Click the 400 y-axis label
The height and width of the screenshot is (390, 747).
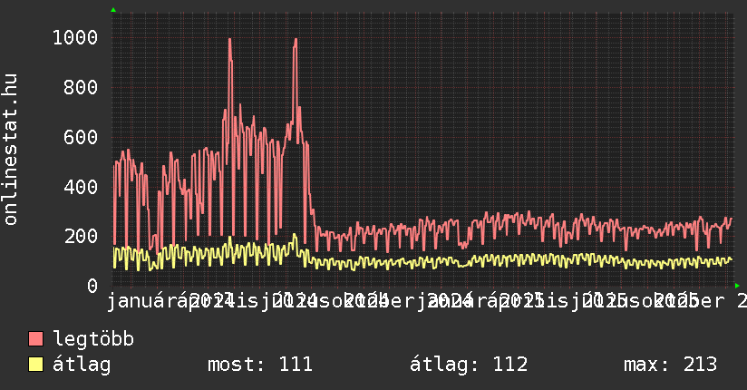[81, 187]
